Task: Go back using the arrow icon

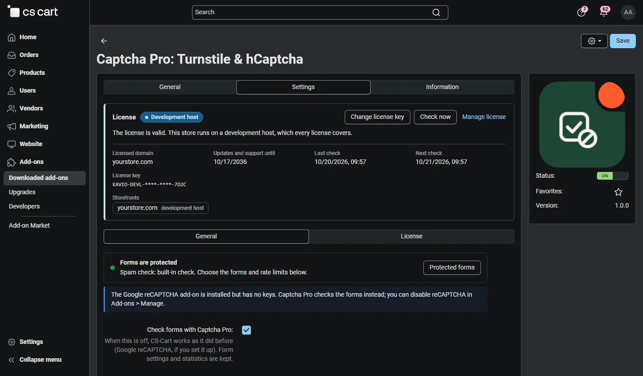Action: pyautogui.click(x=104, y=41)
